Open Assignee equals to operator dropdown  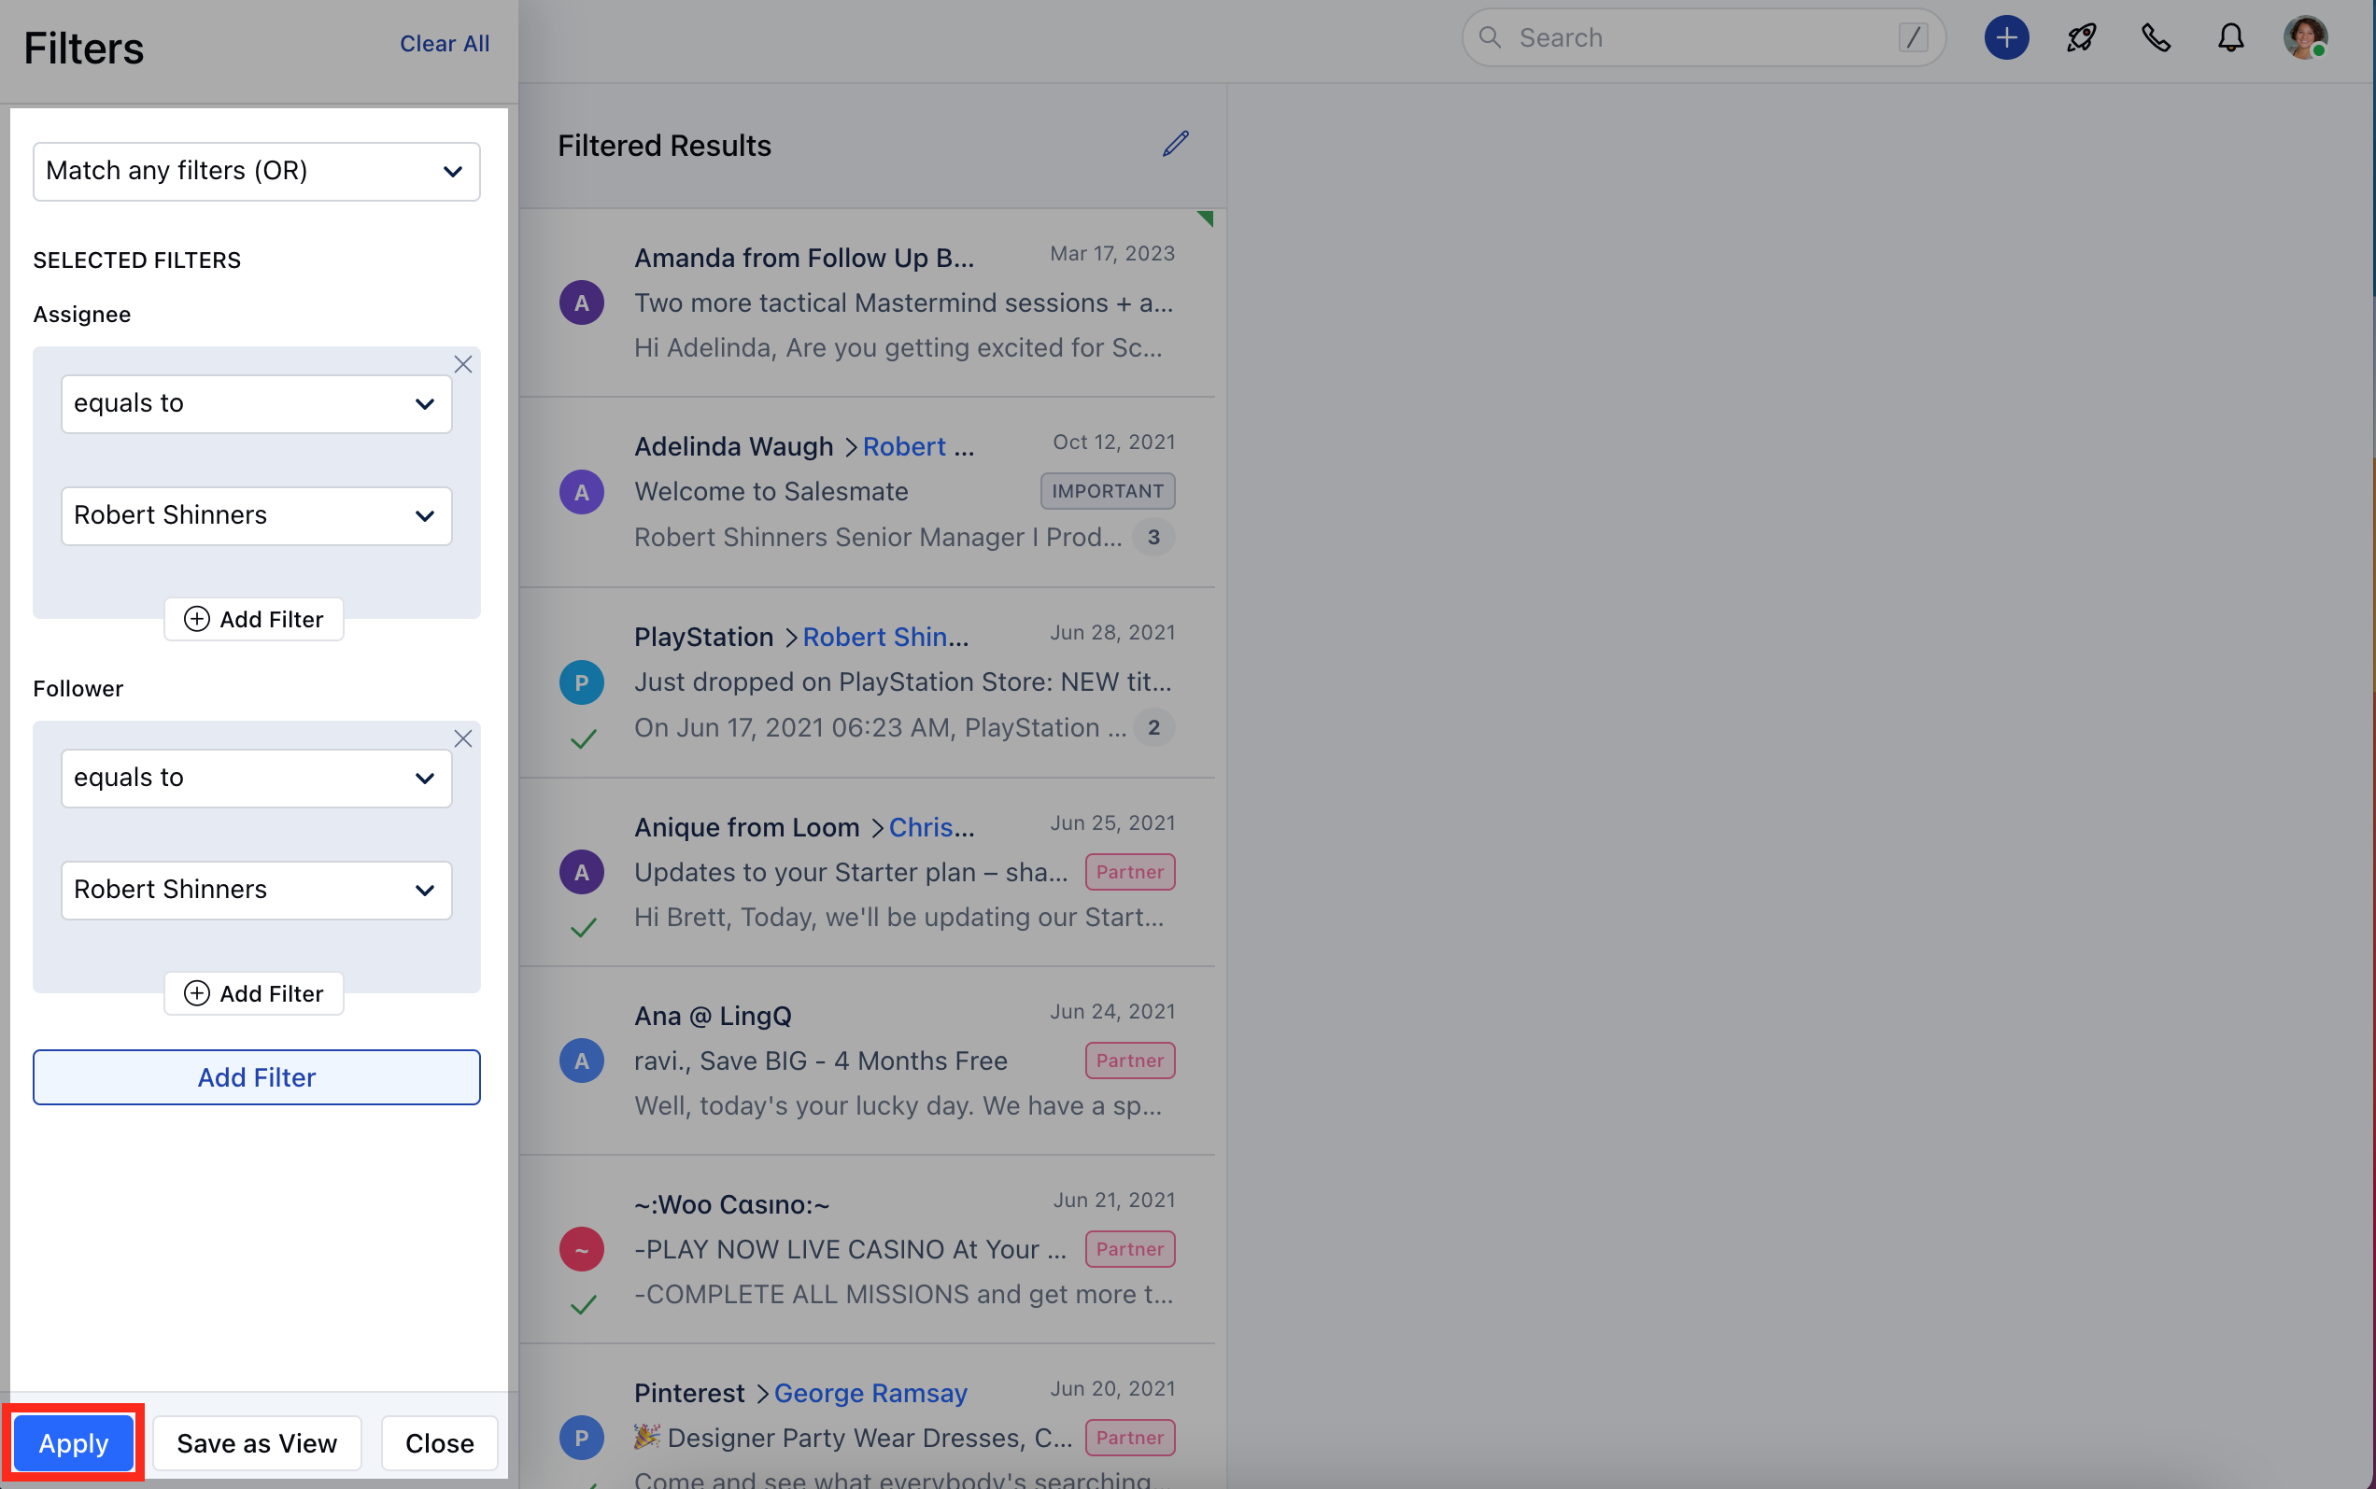click(256, 404)
